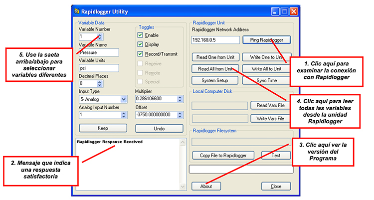
Task: Click Read Vars File button
Action: pyautogui.click(x=270, y=105)
